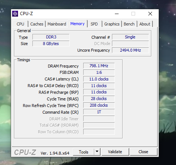The width and height of the screenshot is (176, 165).
Task: Go to the SPD tab
Action: coord(94,24)
